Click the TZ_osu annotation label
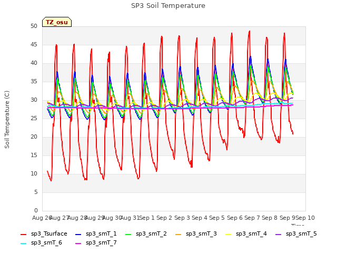This screenshot has height=253, width=337. click(x=57, y=22)
